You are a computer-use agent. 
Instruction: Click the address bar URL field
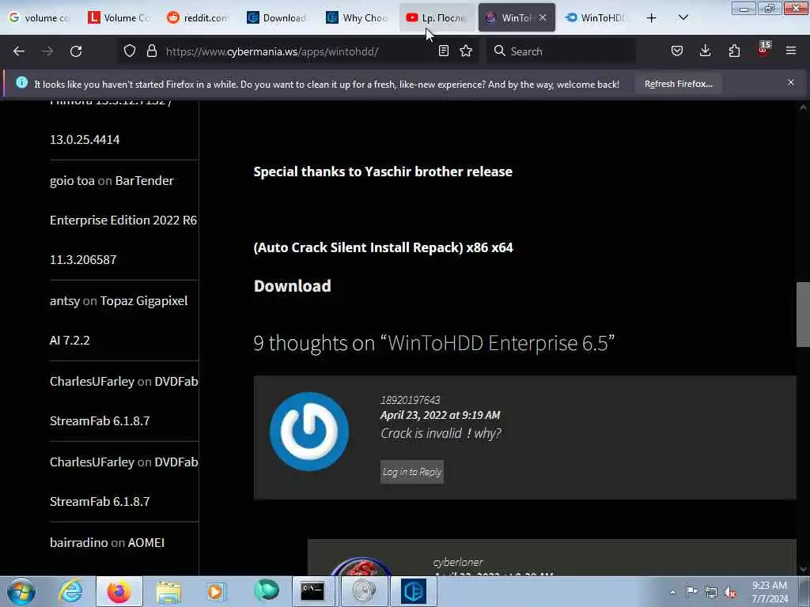coord(298,51)
